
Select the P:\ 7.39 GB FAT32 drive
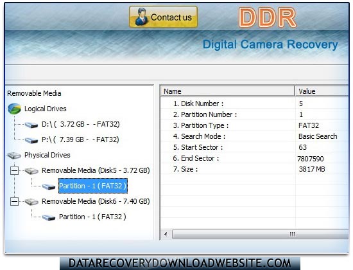coord(80,139)
